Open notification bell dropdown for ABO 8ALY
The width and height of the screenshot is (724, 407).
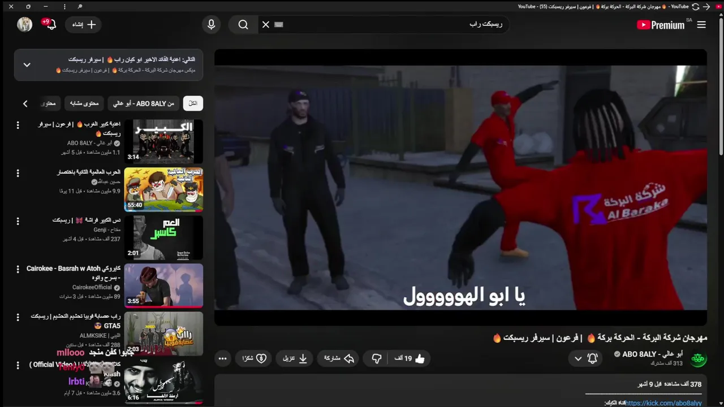[x=585, y=358]
